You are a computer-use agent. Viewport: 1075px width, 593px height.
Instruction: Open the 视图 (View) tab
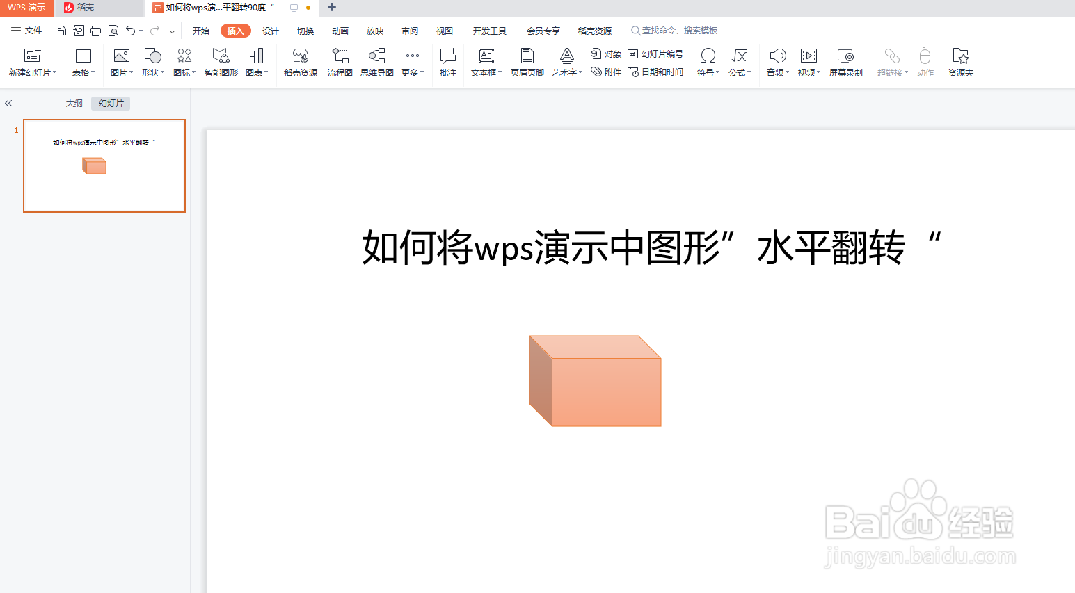coord(445,31)
